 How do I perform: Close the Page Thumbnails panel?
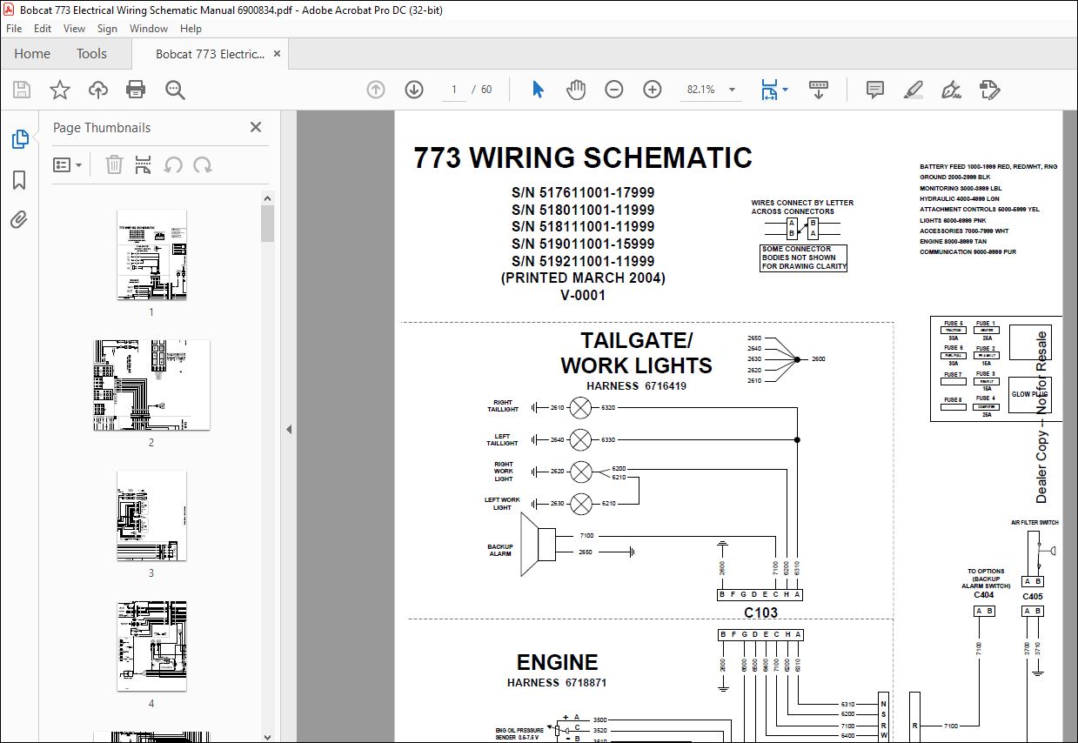(x=256, y=127)
